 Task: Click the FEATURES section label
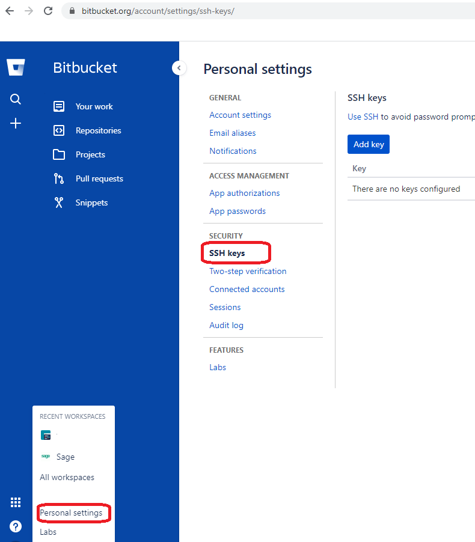[x=226, y=350]
